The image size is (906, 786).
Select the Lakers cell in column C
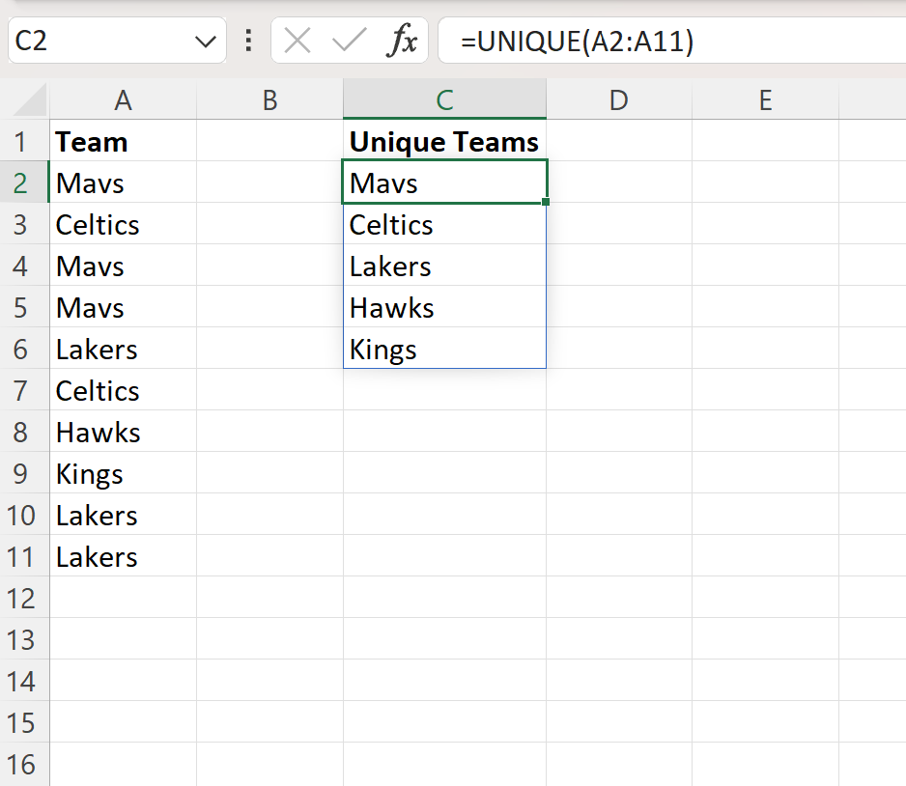pyautogui.click(x=444, y=267)
